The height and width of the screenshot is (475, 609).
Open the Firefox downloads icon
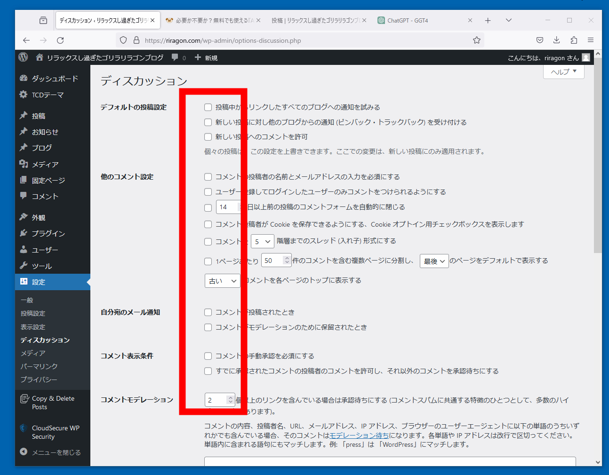pos(556,40)
